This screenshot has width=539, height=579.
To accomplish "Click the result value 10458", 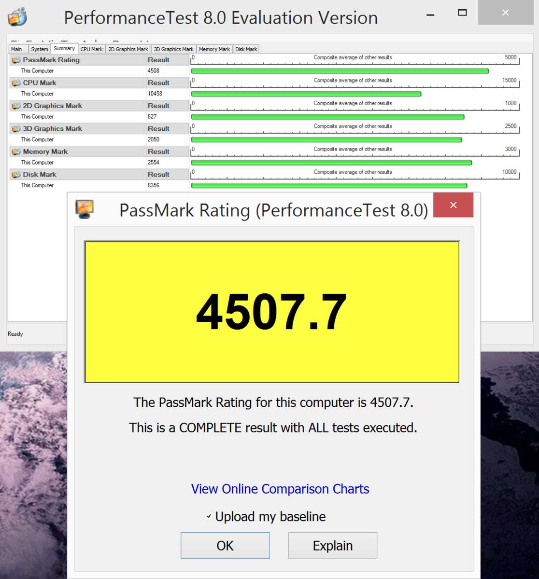I will (x=155, y=94).
